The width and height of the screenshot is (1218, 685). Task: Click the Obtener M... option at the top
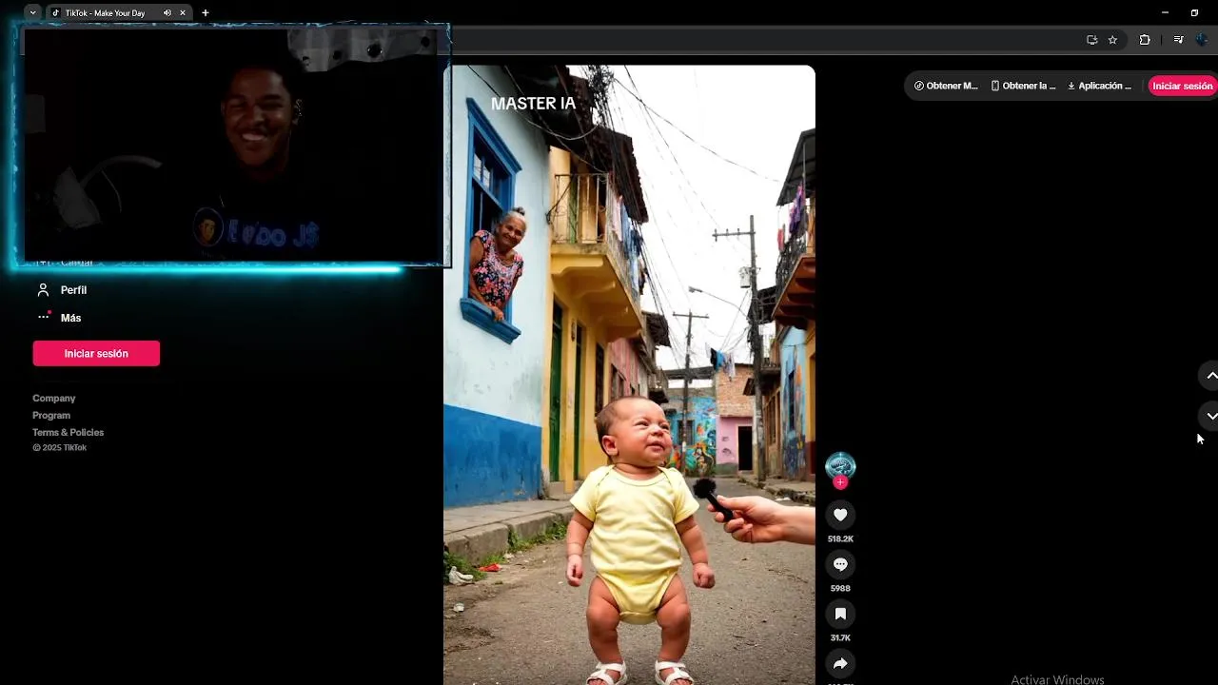pos(946,86)
